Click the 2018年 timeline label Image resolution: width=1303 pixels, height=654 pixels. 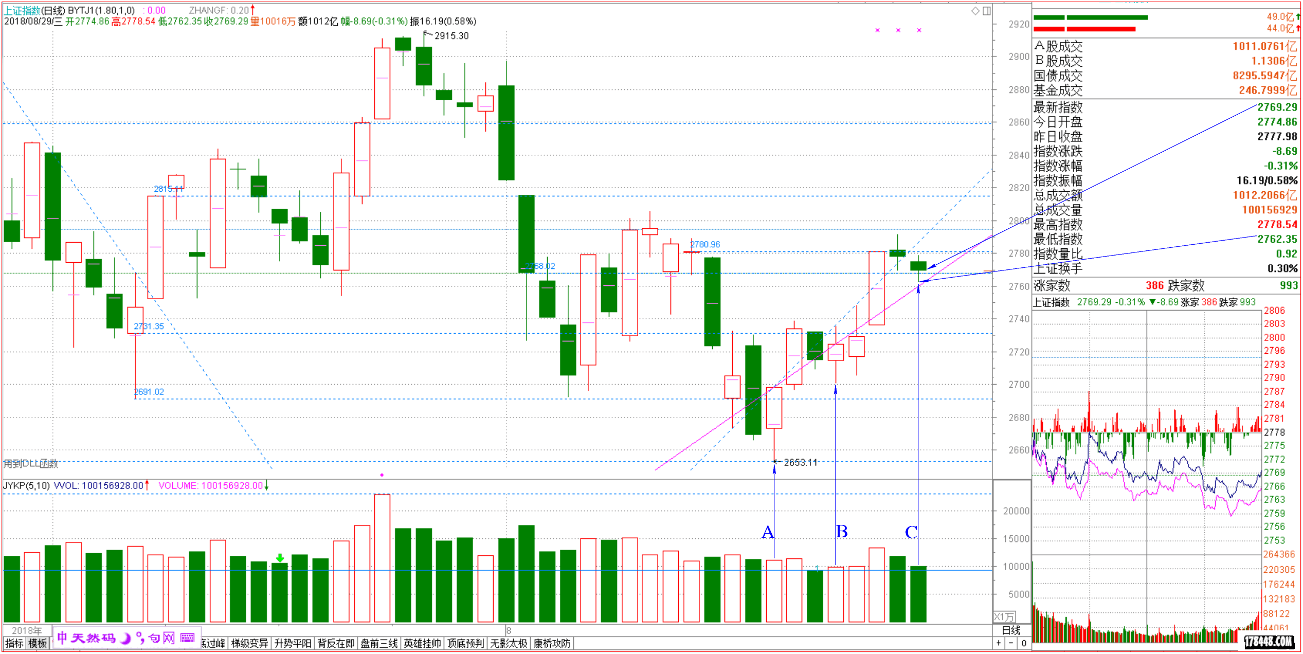(x=27, y=630)
